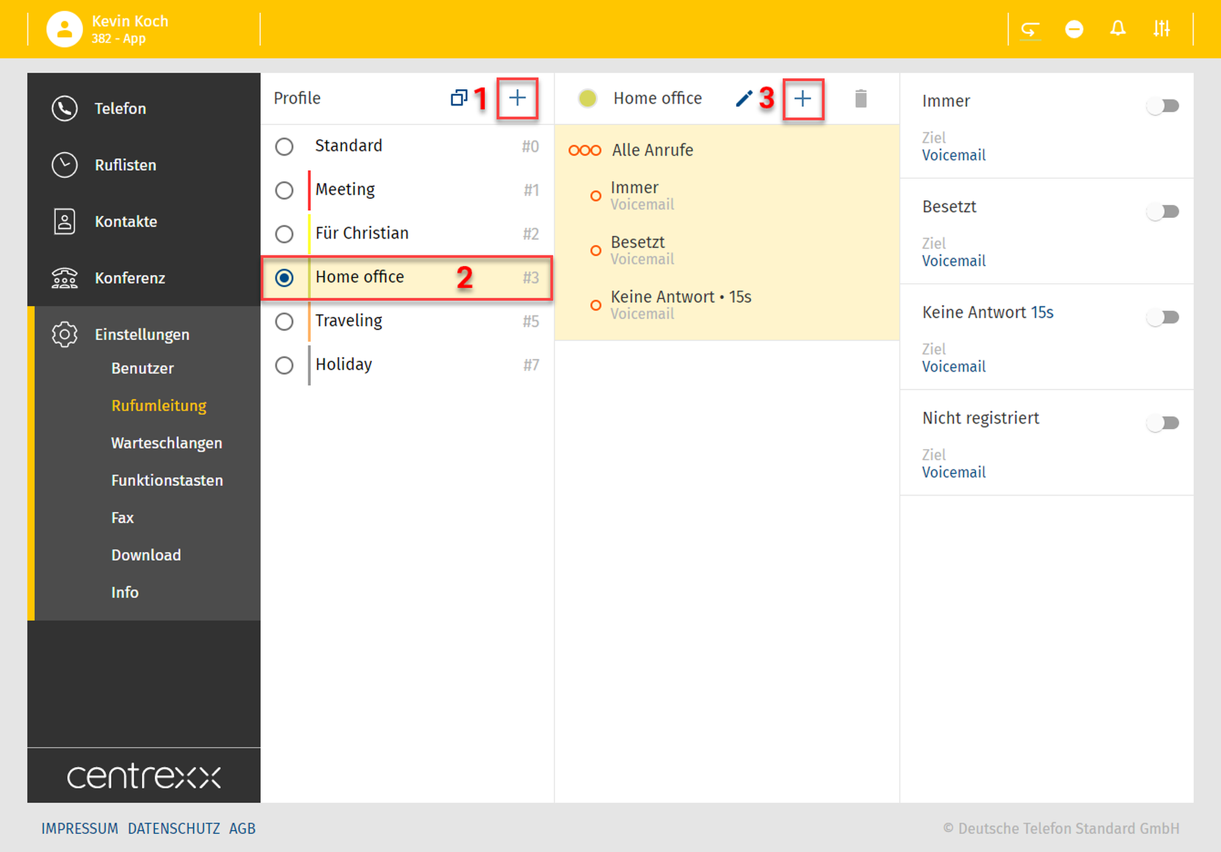This screenshot has height=852, width=1221.
Task: Click the add profile plus icon
Action: (517, 98)
